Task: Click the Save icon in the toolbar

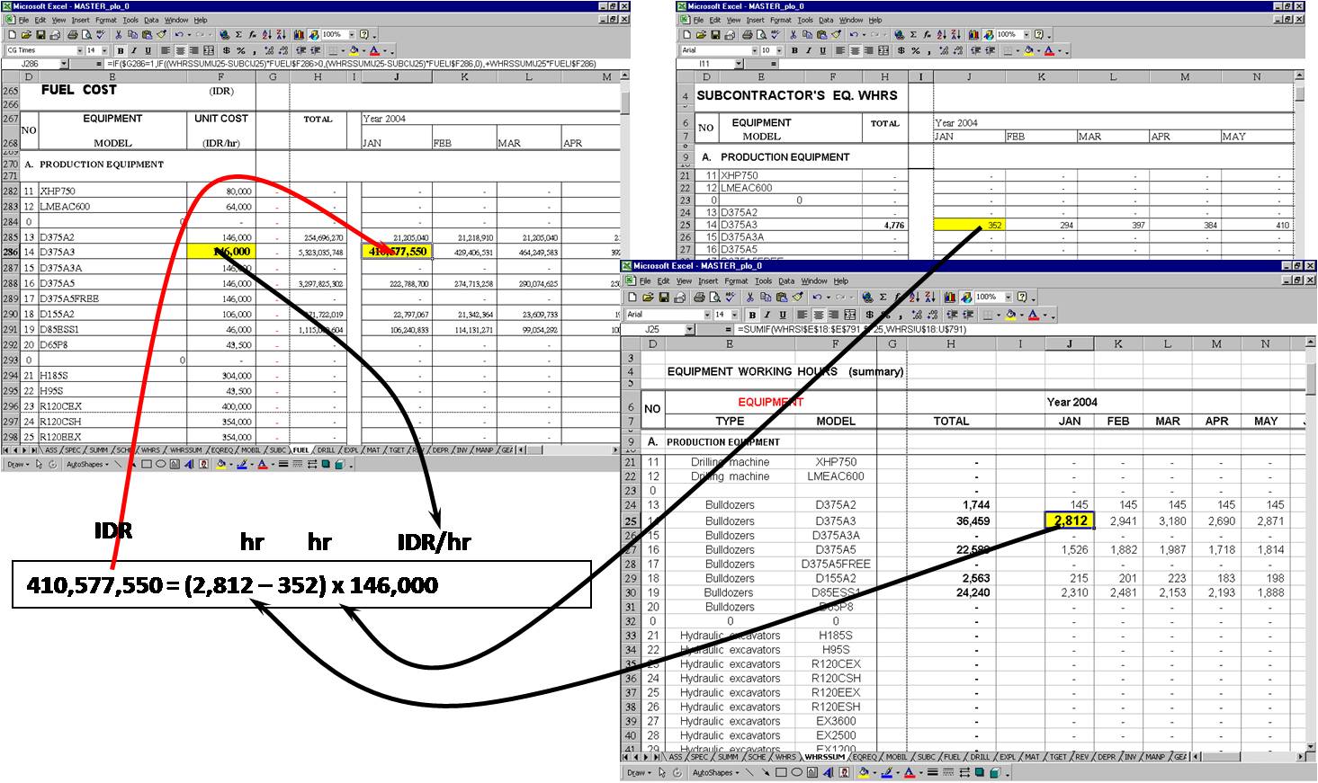Action: [40, 36]
